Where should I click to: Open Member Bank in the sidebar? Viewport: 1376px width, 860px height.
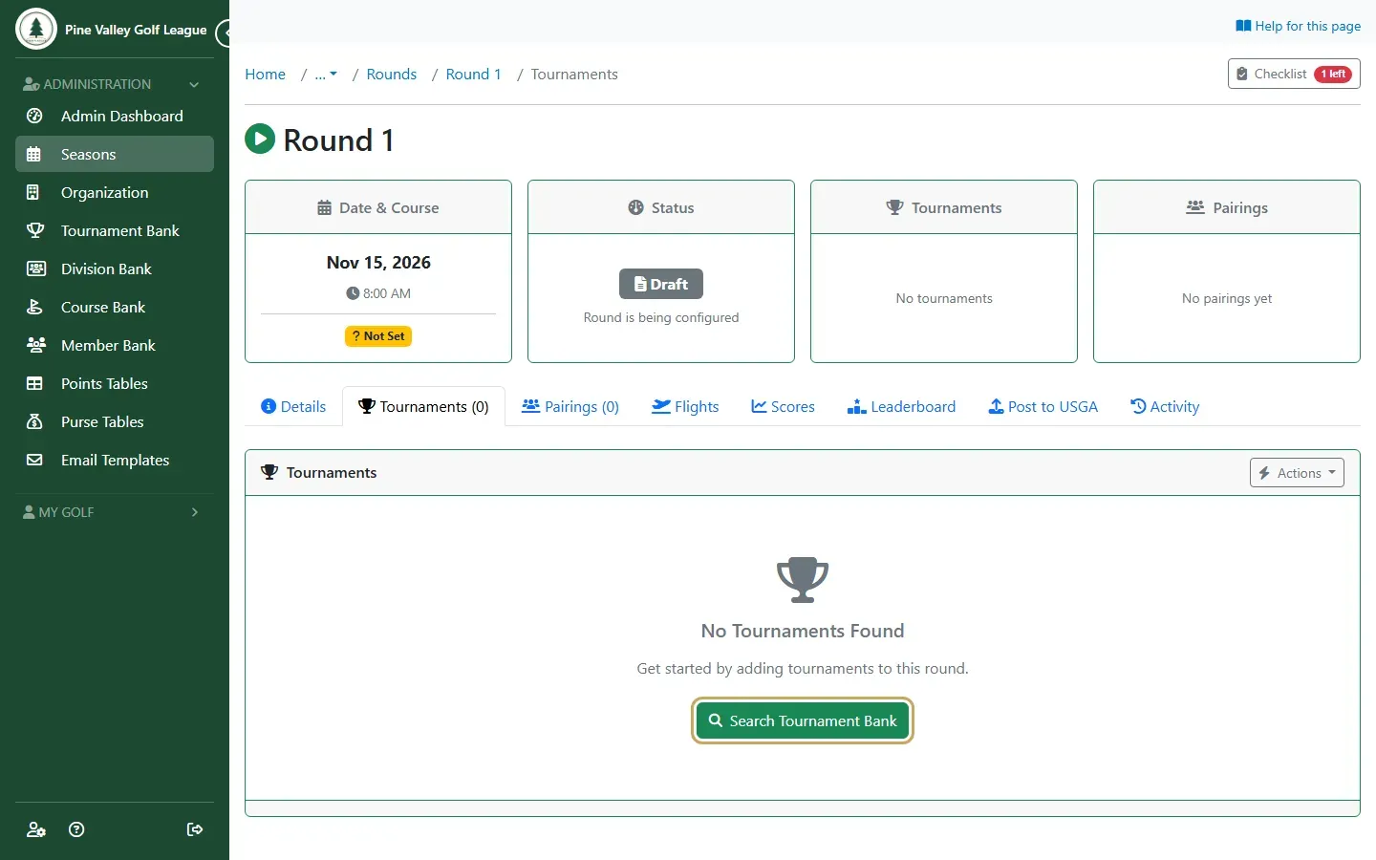tap(115, 345)
